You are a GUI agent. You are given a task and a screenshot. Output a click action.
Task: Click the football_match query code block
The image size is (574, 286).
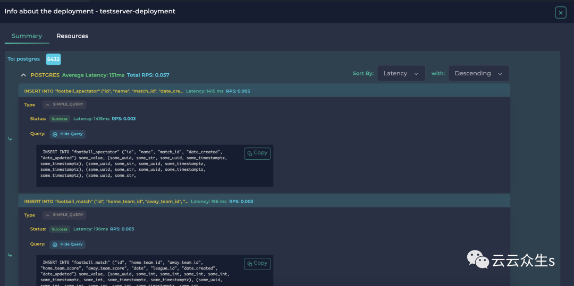pos(155,271)
